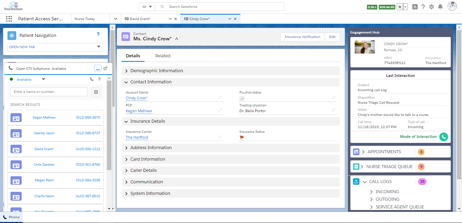The image size is (462, 223).
Task: Collapse the CALL LOGS panel
Action: click(365, 182)
